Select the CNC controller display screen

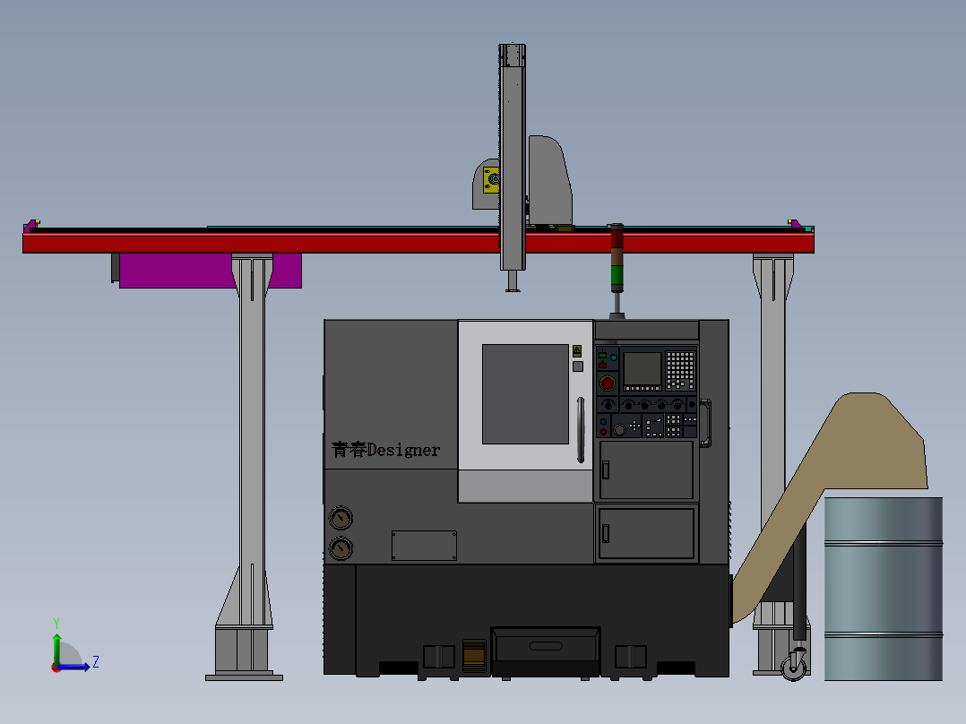[x=643, y=368]
